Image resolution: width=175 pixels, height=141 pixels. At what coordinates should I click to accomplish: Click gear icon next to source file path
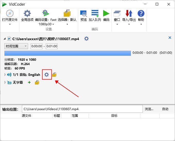86,39
